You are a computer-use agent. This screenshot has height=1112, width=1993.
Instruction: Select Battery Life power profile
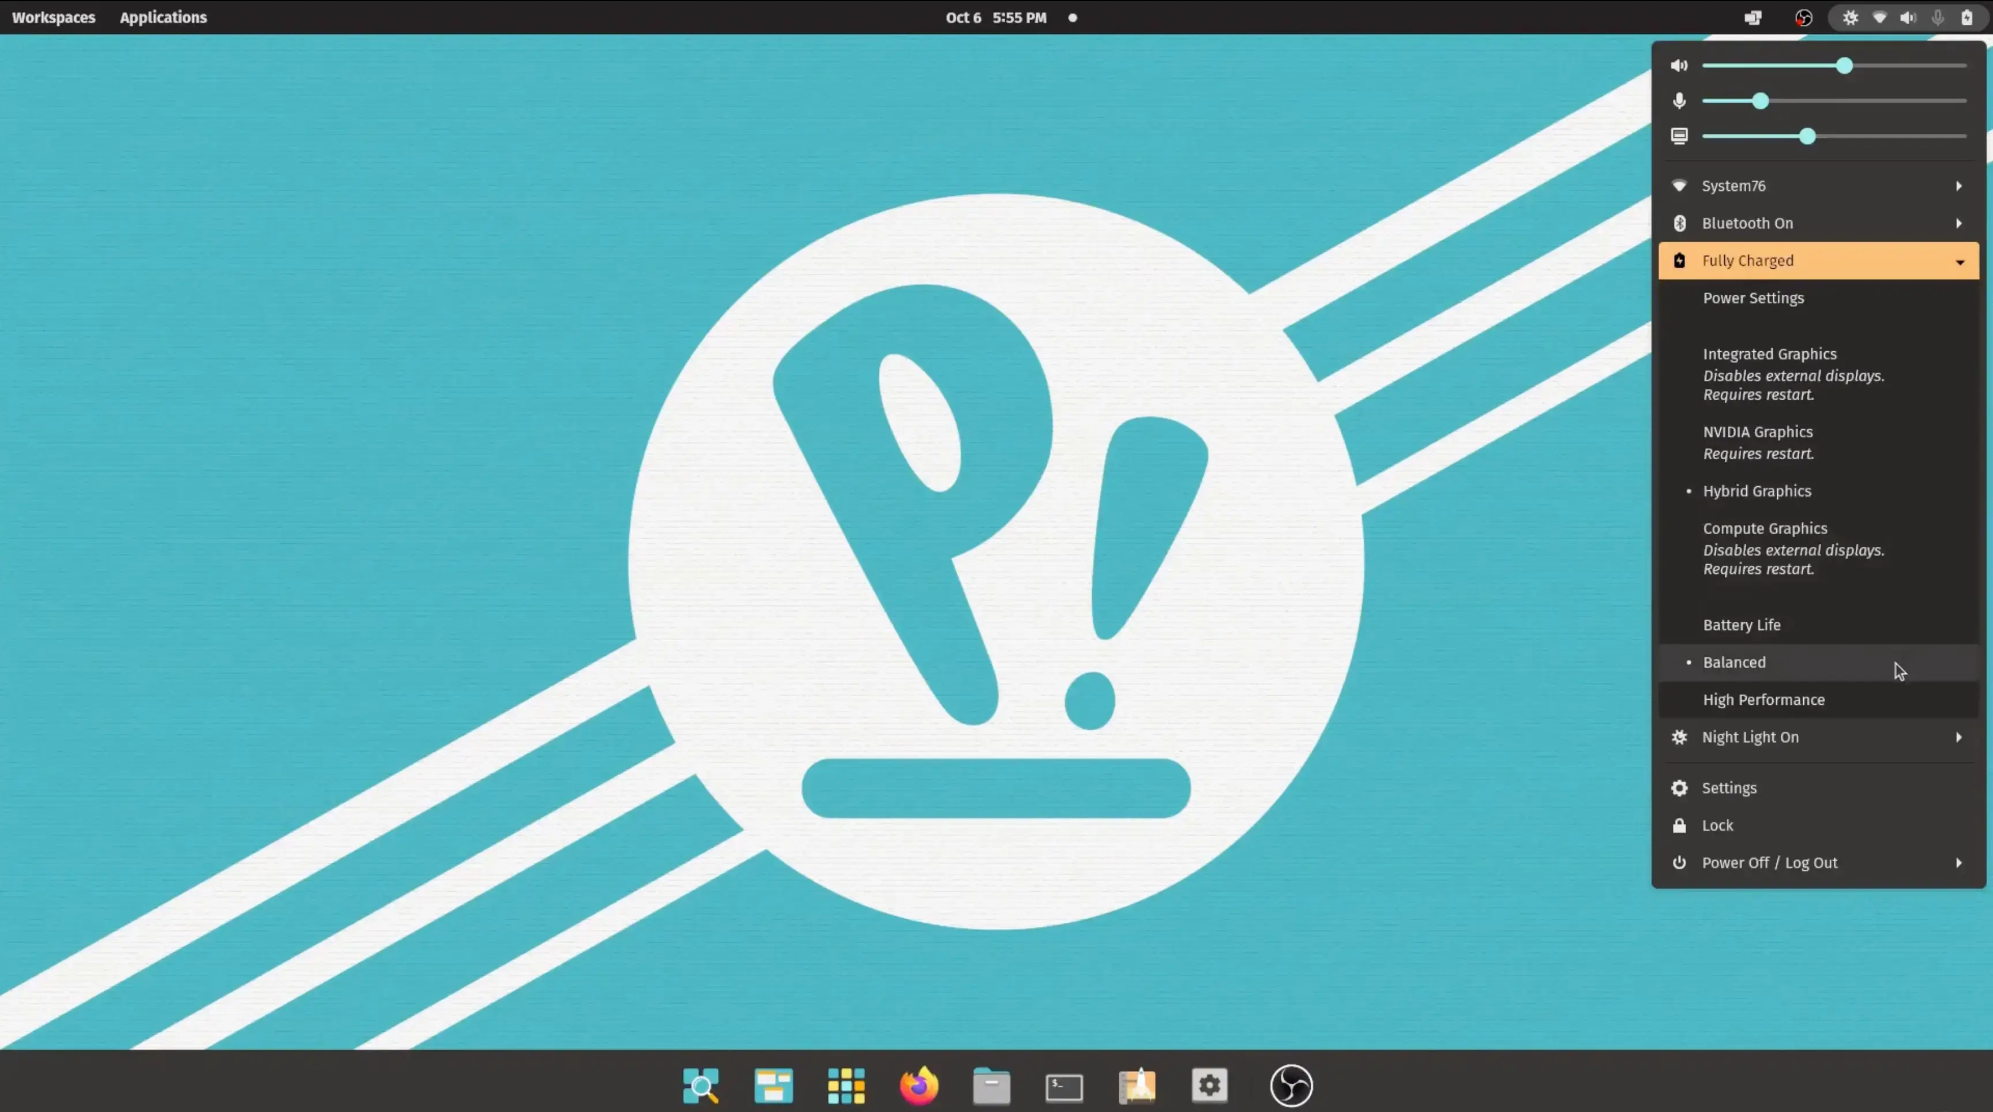coord(1818,625)
